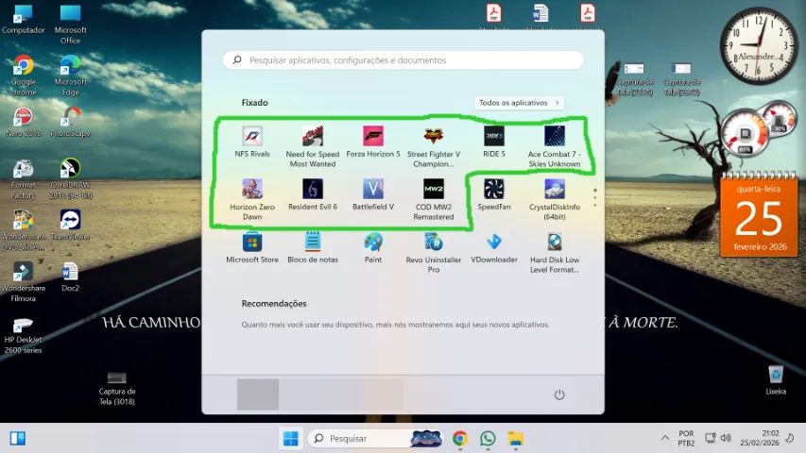Click the Start menu search field
The height and width of the screenshot is (453, 806).
click(x=403, y=60)
